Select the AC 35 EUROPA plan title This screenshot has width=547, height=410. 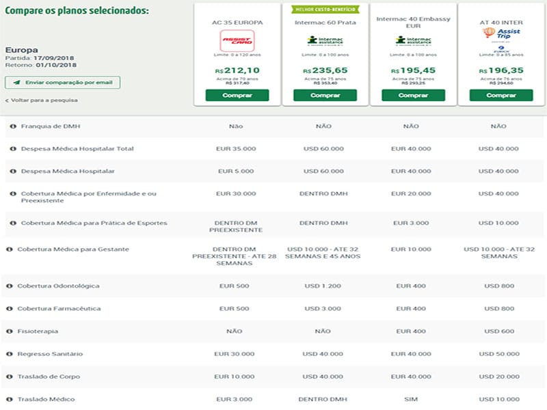pyautogui.click(x=237, y=23)
